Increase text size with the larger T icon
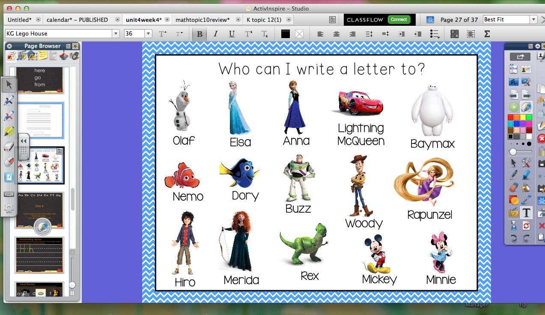545x315 pixels. pyautogui.click(x=163, y=34)
